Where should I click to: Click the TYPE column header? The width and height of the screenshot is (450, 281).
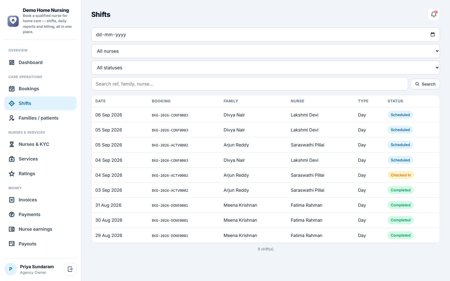(x=363, y=101)
